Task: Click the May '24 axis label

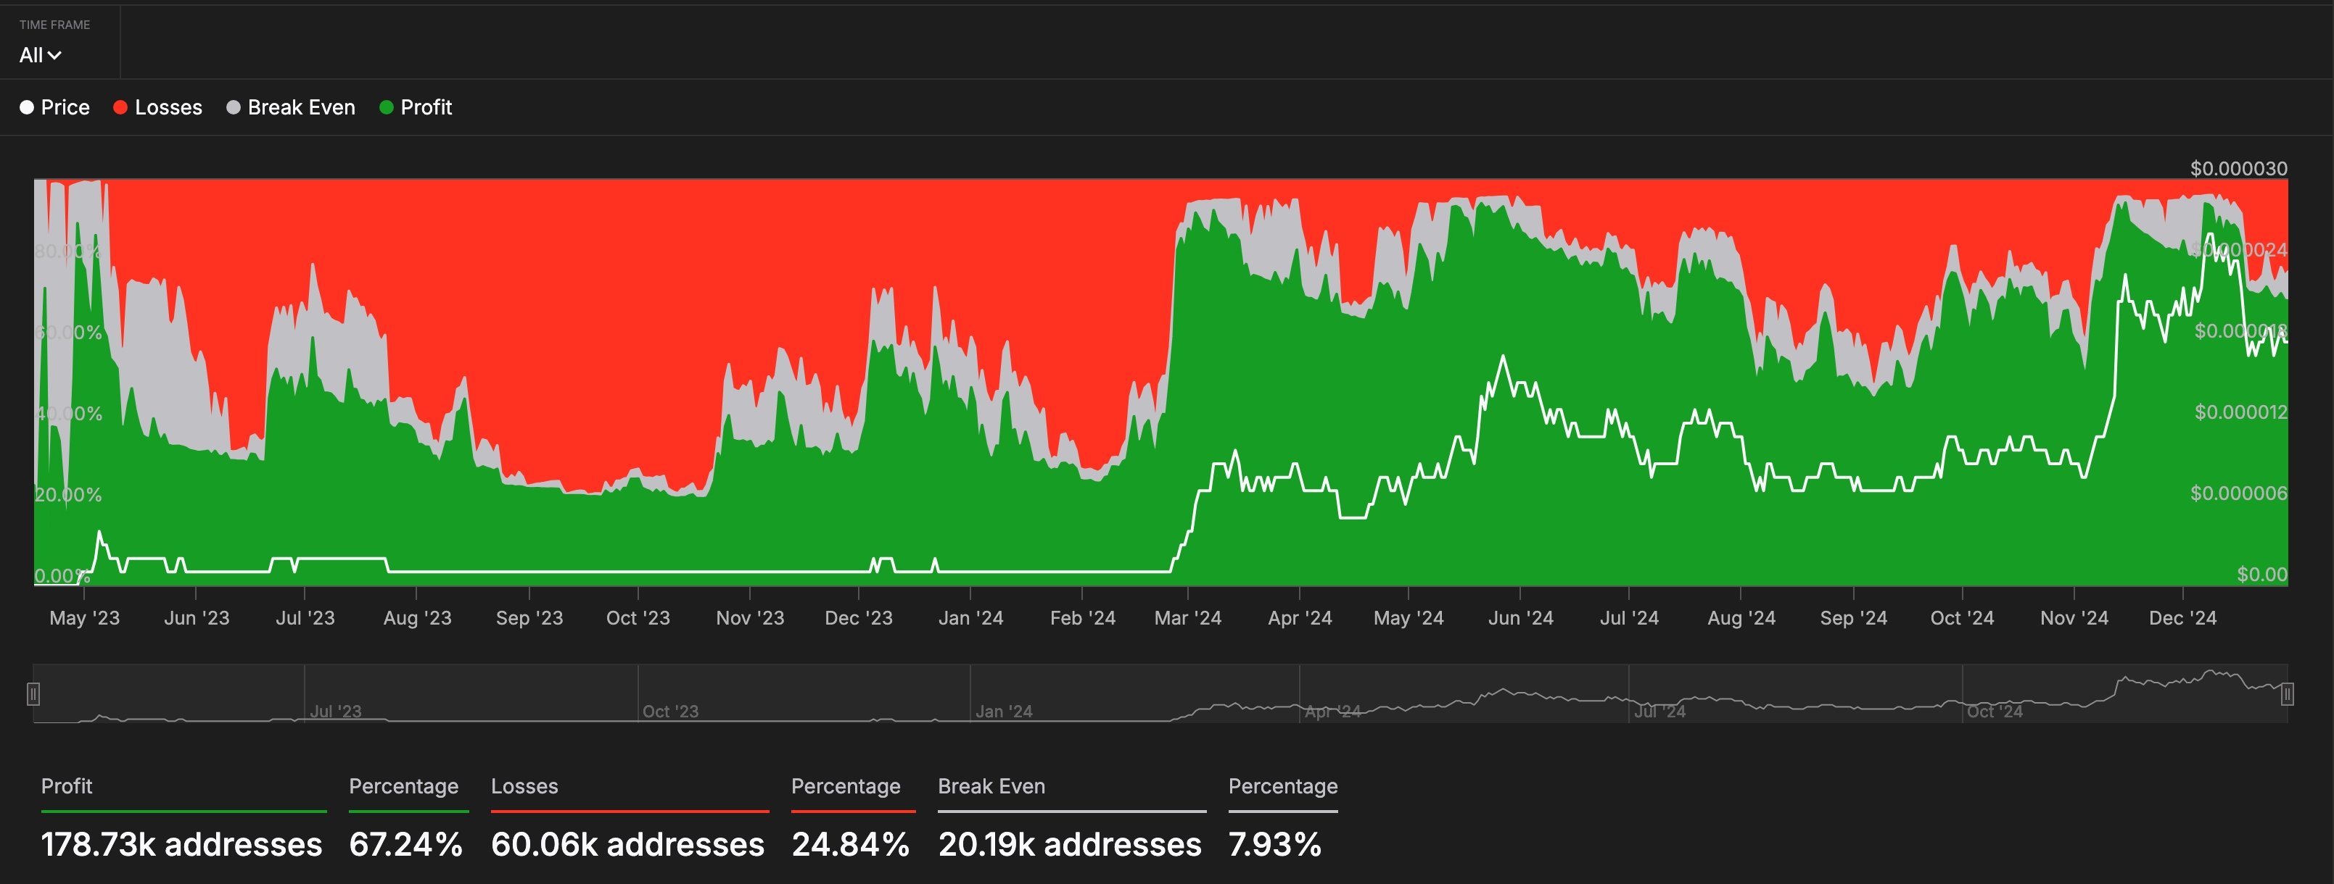Action: tap(1409, 618)
